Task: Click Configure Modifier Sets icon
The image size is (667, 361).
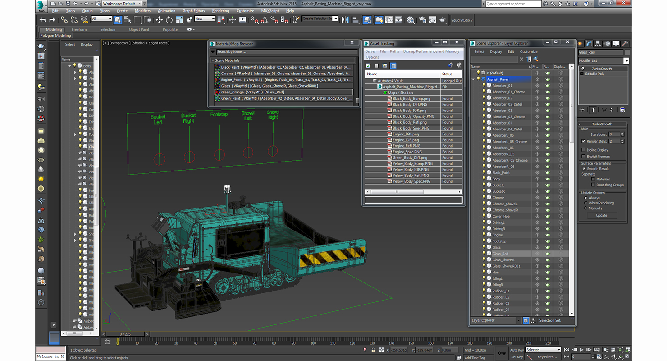Action: point(623,110)
